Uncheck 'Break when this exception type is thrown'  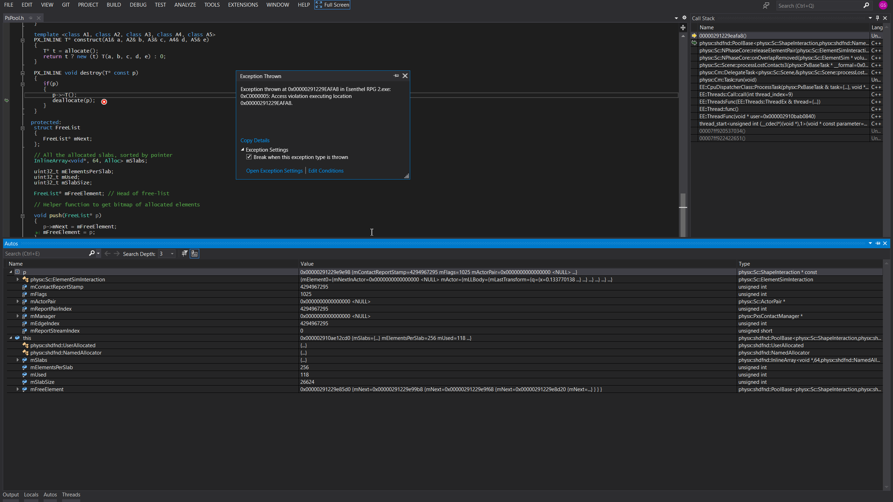[249, 157]
